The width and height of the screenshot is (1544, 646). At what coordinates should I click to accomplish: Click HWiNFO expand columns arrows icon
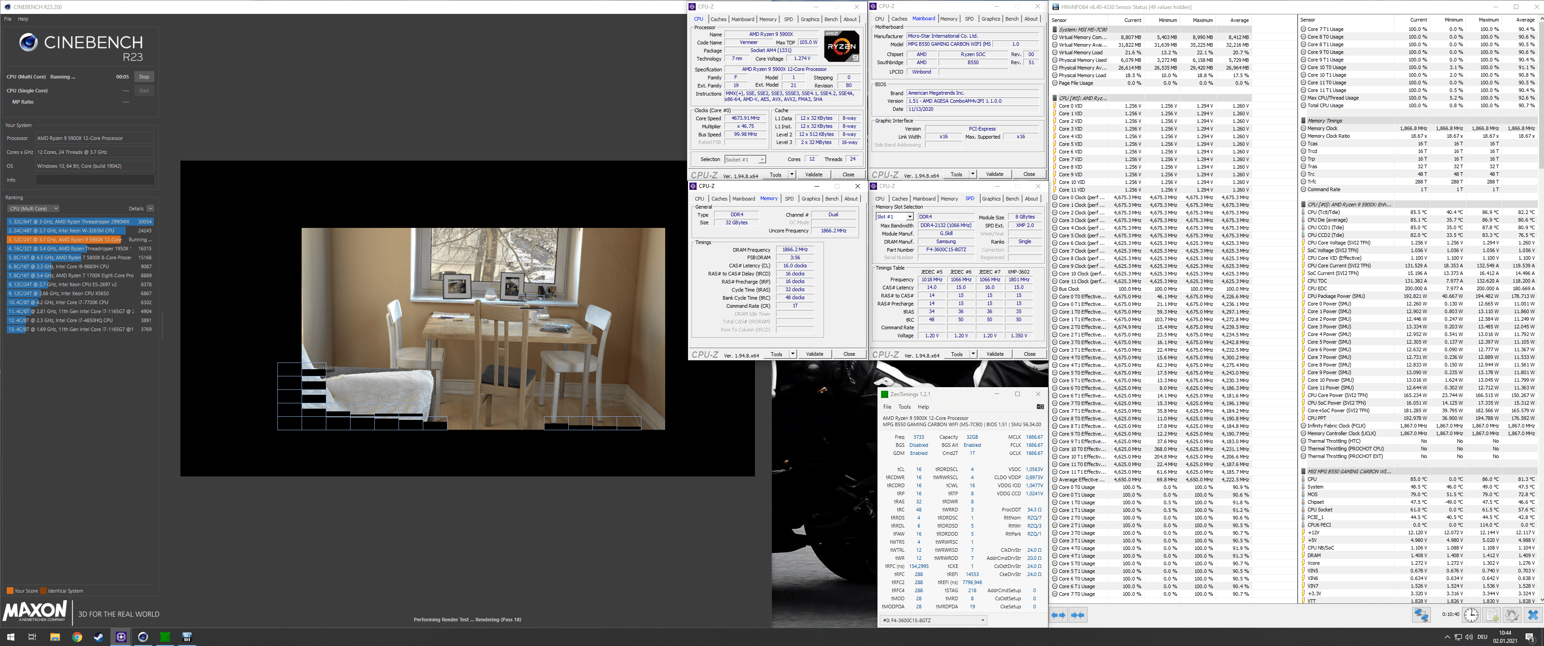pos(1059,615)
